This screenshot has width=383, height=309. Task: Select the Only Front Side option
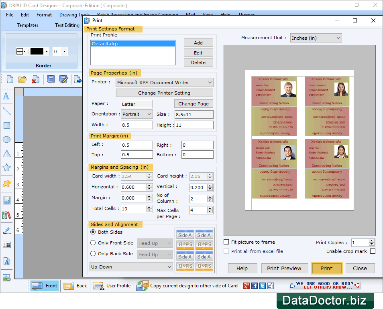[x=93, y=243]
